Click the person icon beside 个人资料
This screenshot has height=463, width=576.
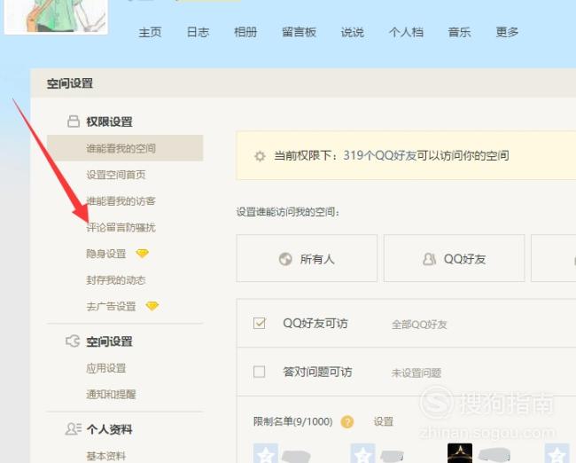coord(73,428)
